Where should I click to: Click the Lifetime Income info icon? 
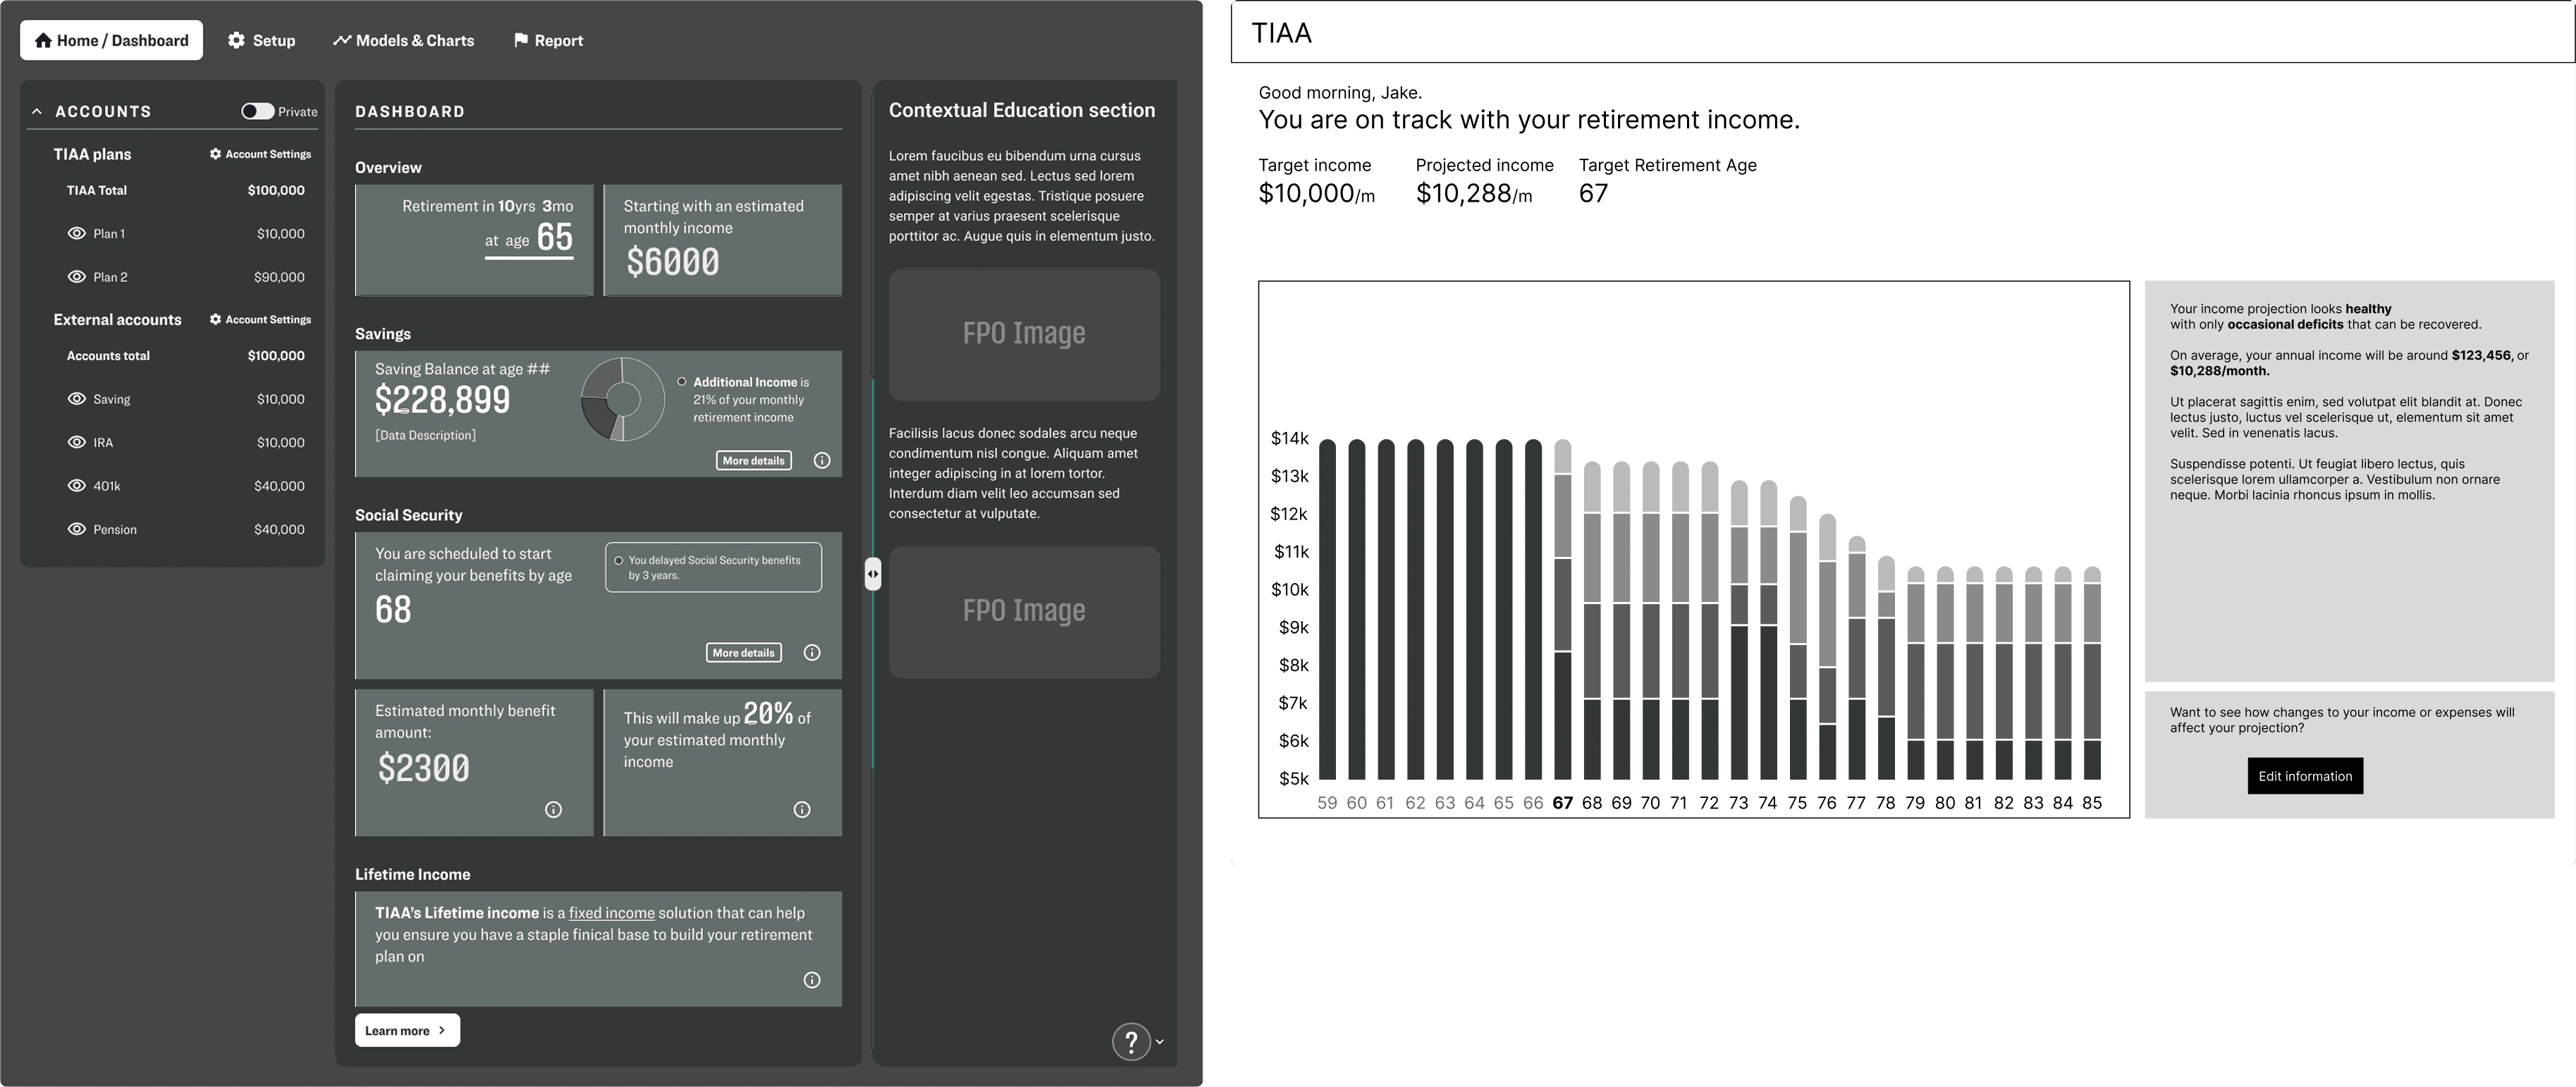coord(812,980)
